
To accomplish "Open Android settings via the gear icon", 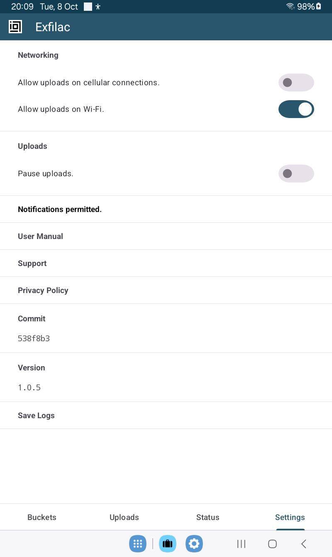I will (x=194, y=544).
